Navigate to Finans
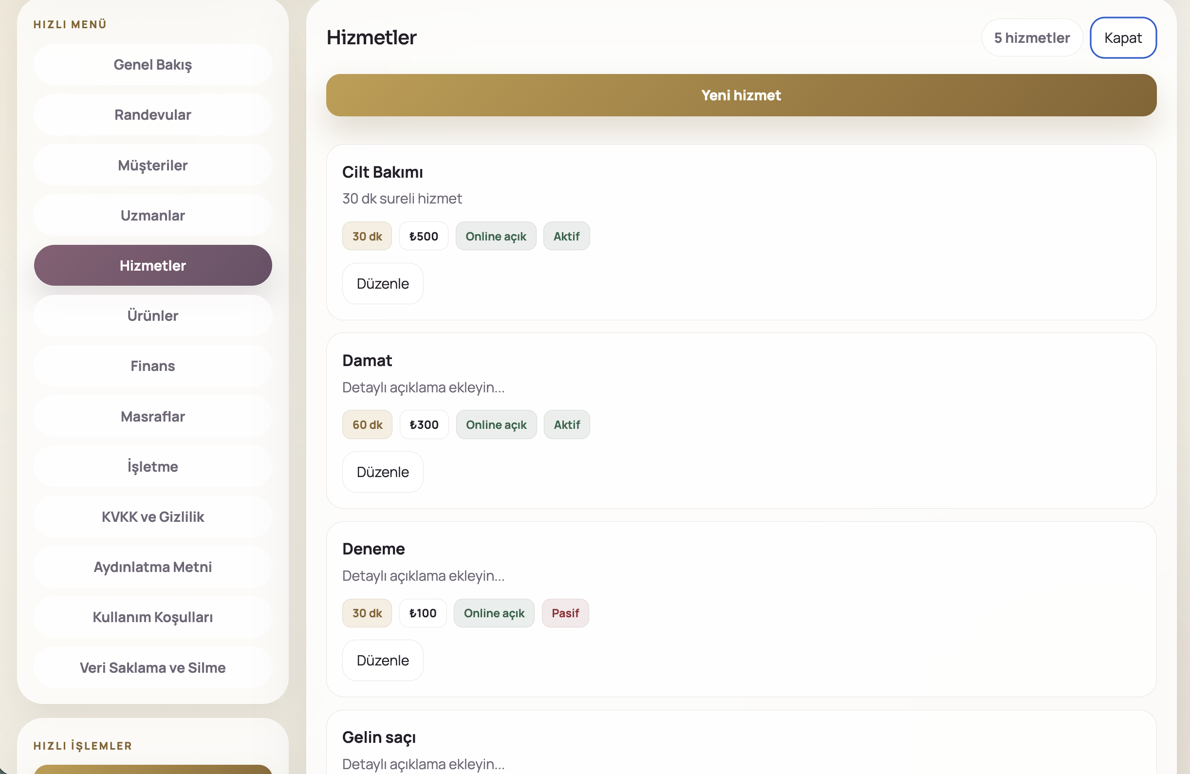Screen dimensions: 1190x774 coord(152,366)
